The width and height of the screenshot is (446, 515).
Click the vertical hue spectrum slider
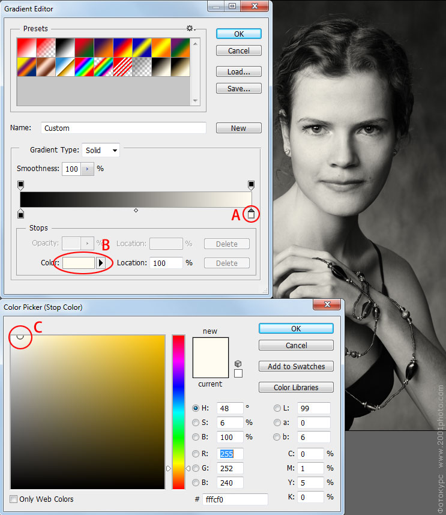178,412
